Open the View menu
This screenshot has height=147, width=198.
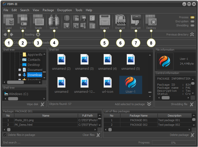pyautogui.click(x=36, y=10)
